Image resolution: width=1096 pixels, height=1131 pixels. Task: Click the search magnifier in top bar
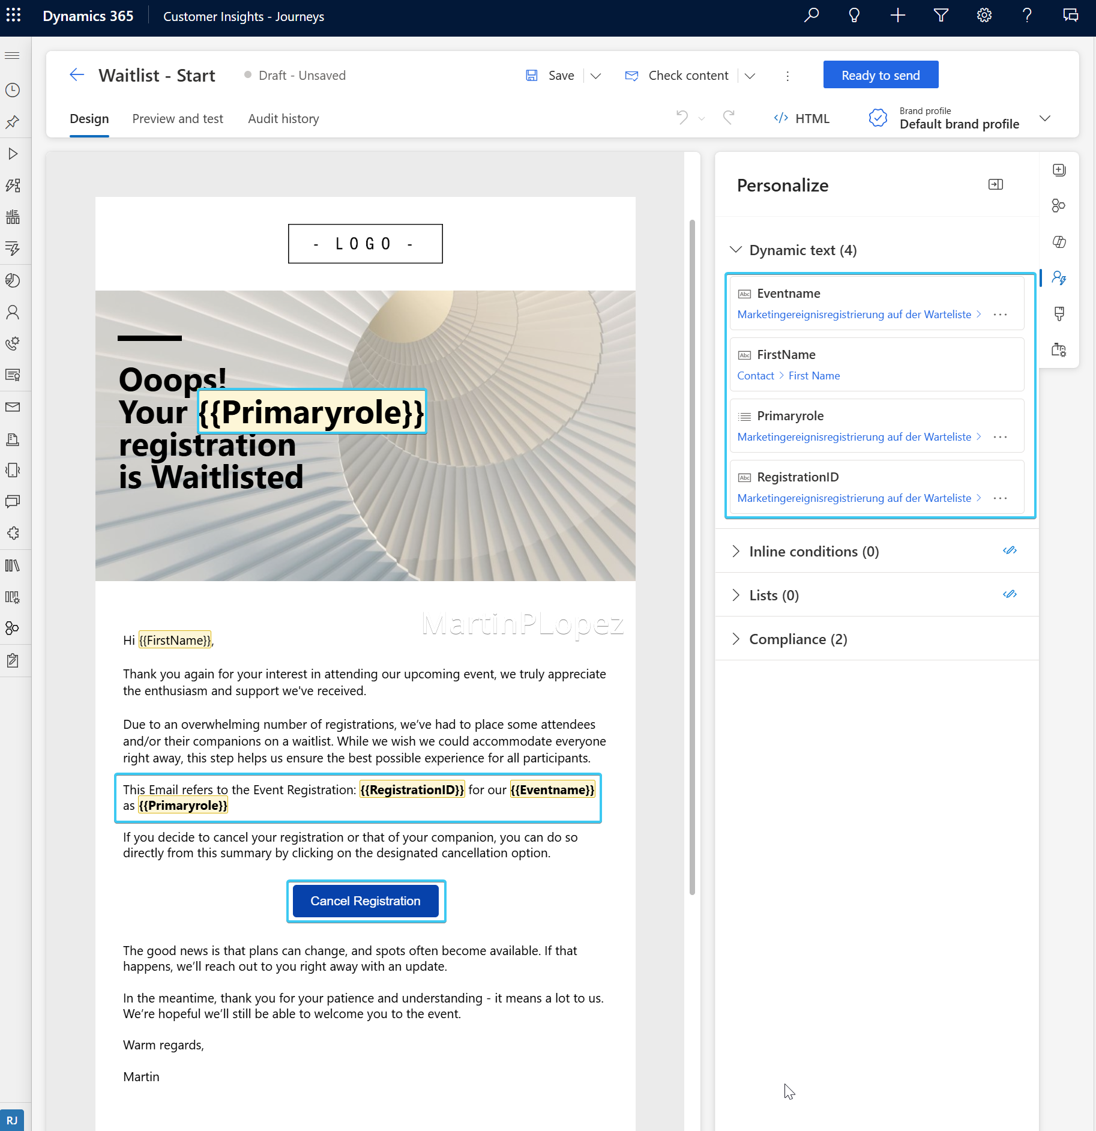[x=811, y=16]
